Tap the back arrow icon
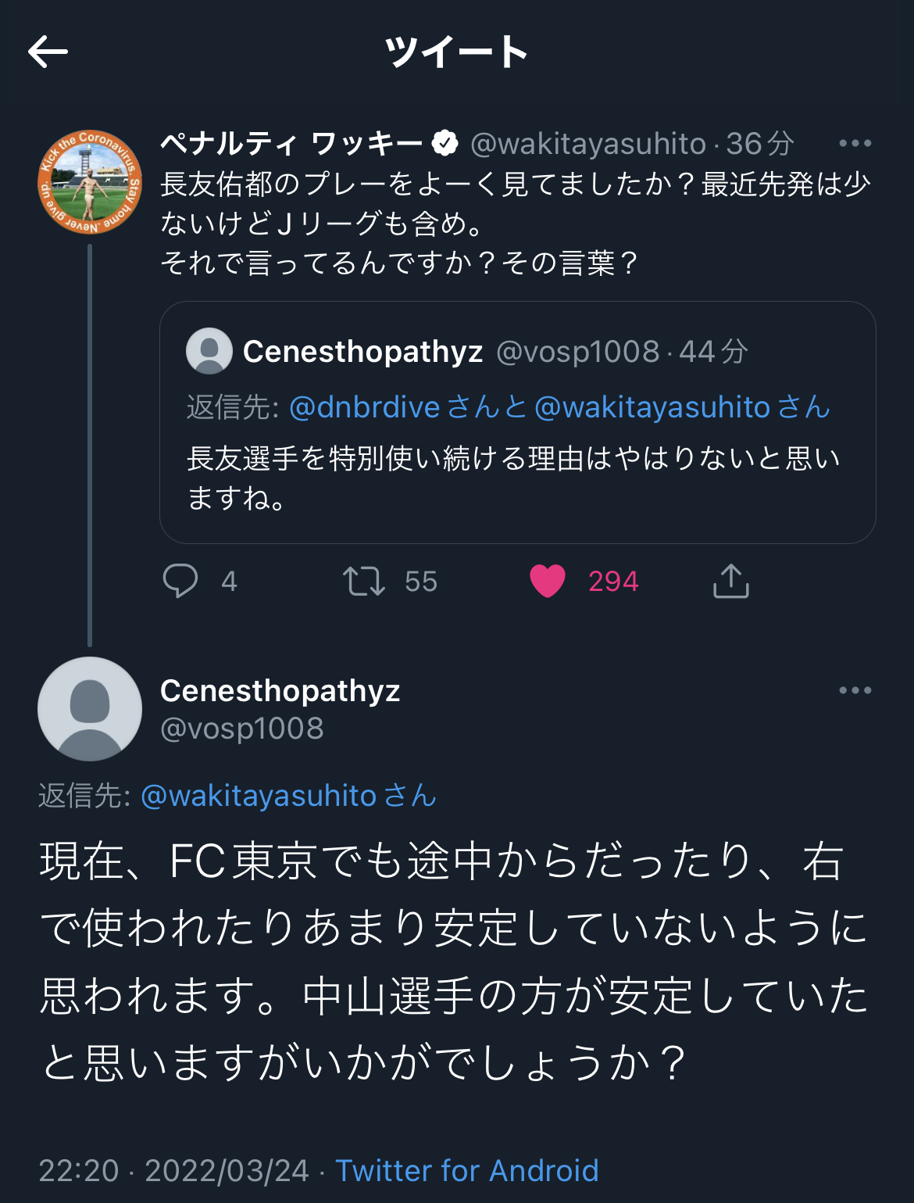914x1203 pixels. (48, 52)
